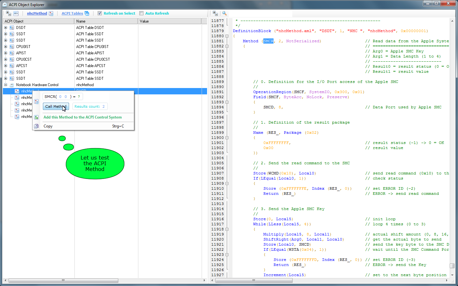
Task: Uncheck the Refresh on Select checkbox
Action: 100,13
